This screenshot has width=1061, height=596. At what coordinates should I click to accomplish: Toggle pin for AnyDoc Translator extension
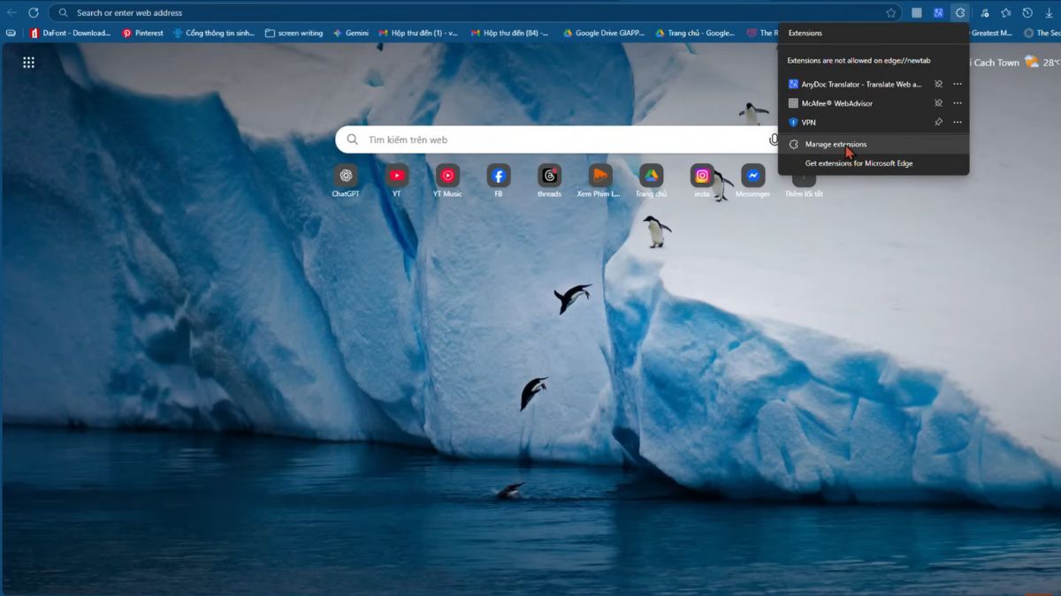pos(938,84)
